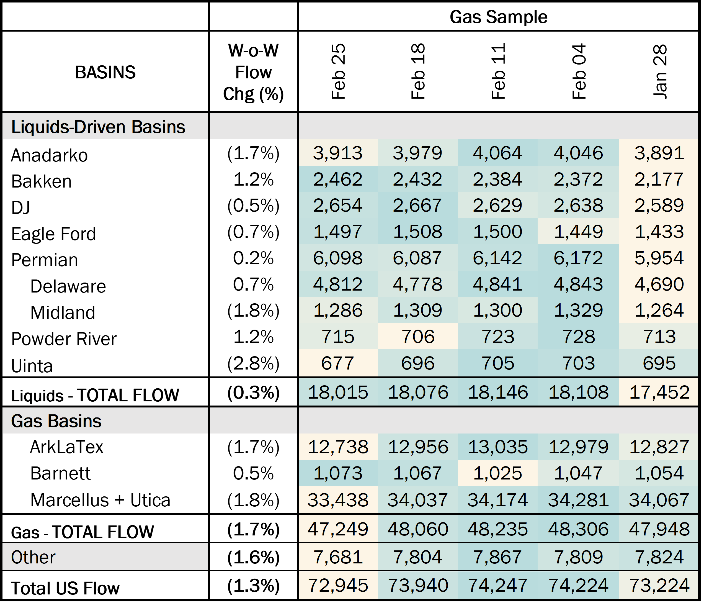Click Uinta Feb 25 value 677
704x613 pixels.
coord(338,363)
